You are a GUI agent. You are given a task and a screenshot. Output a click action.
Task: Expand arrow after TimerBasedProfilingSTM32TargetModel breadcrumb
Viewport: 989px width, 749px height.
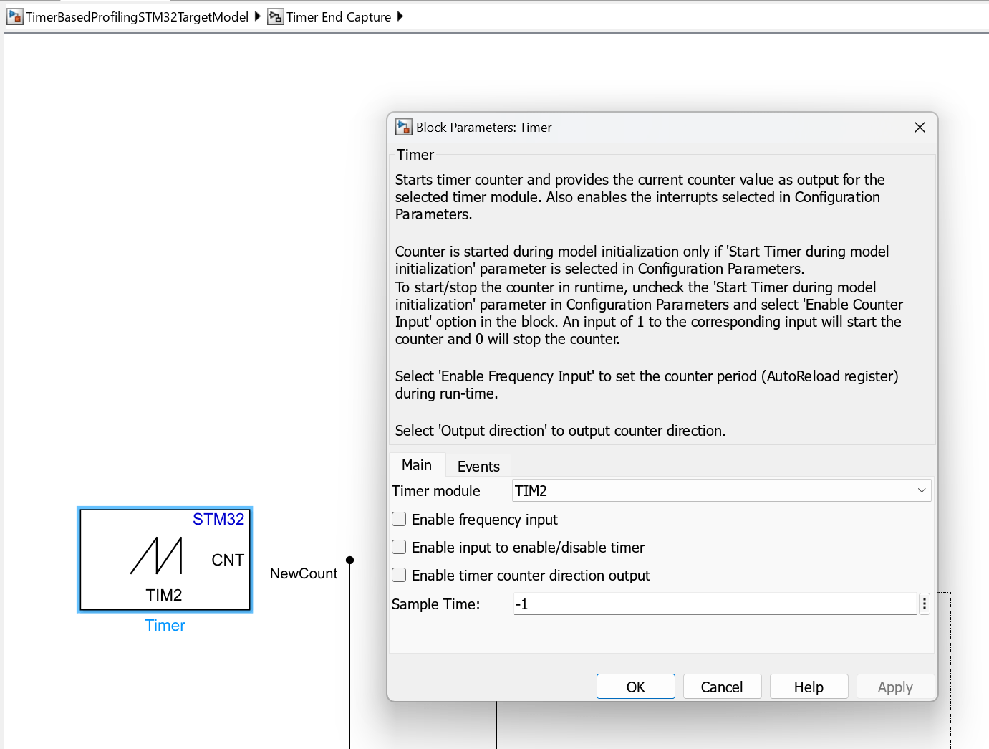click(258, 16)
